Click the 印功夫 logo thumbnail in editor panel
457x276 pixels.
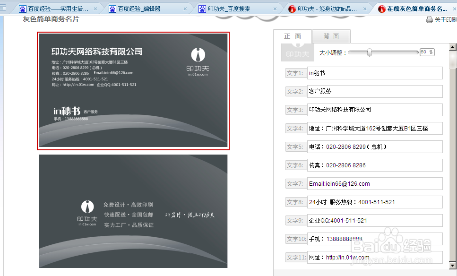coord(298,52)
